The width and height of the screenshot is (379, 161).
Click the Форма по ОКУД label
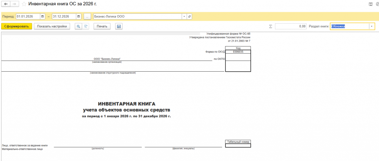coord(215,52)
